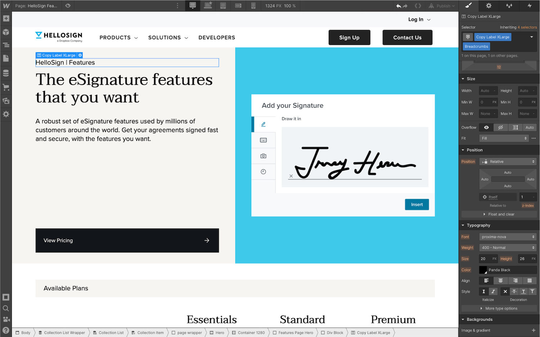
Task: Set overflow to hidden
Action: 500,127
